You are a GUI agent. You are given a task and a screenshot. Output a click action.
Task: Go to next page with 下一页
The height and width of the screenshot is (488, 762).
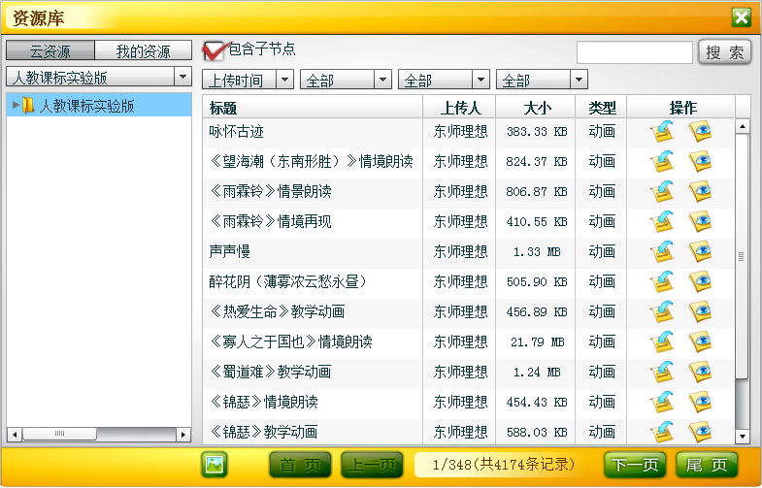(636, 465)
